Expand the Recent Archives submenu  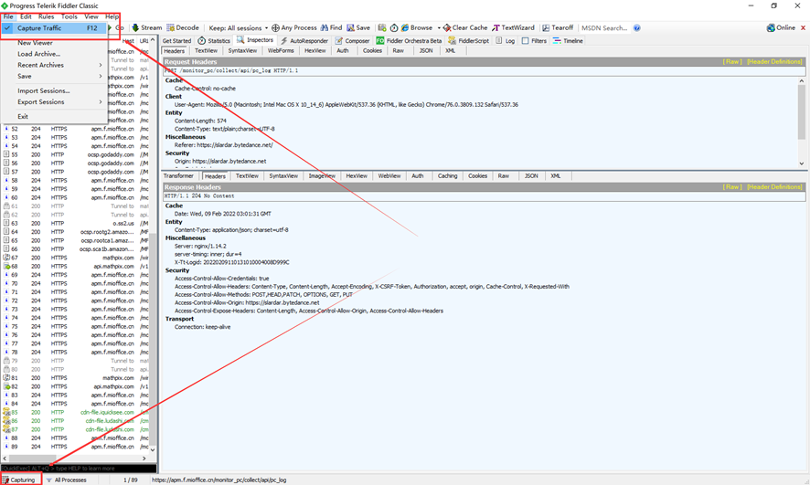pos(54,65)
